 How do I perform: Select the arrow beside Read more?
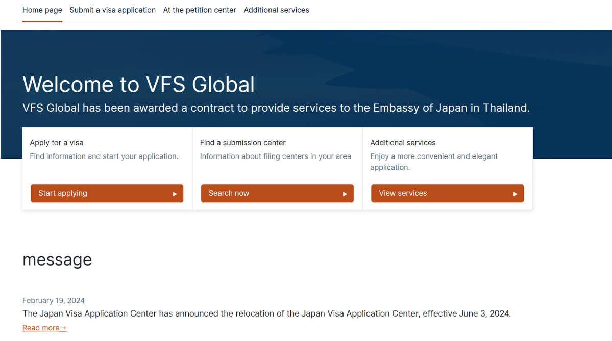click(64, 328)
